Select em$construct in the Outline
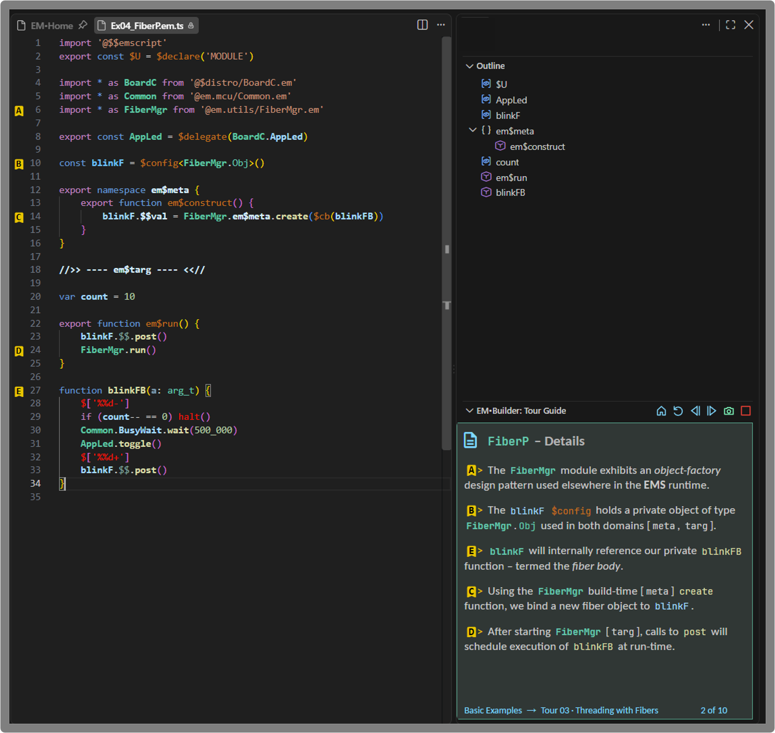This screenshot has width=775, height=733. [537, 147]
